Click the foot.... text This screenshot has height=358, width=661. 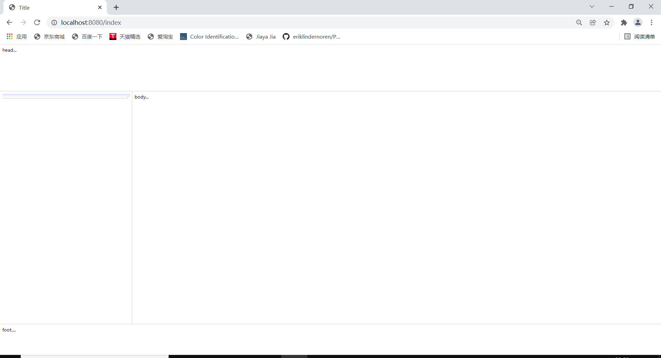[9, 330]
